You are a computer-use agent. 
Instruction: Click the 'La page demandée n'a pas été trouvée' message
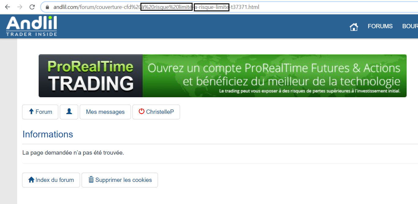click(73, 152)
